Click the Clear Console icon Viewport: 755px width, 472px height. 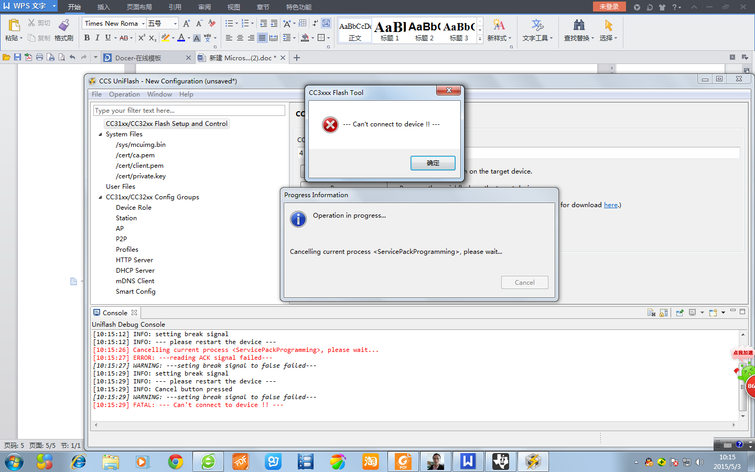[x=651, y=313]
